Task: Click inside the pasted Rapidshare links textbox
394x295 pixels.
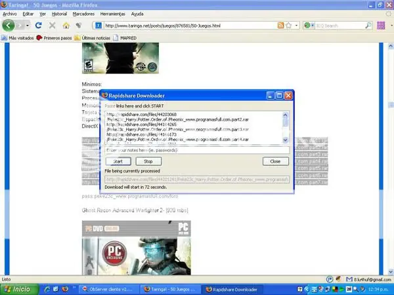Action: coord(194,128)
